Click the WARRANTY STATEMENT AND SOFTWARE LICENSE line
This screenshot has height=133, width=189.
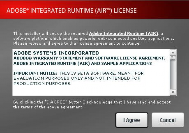(89, 58)
